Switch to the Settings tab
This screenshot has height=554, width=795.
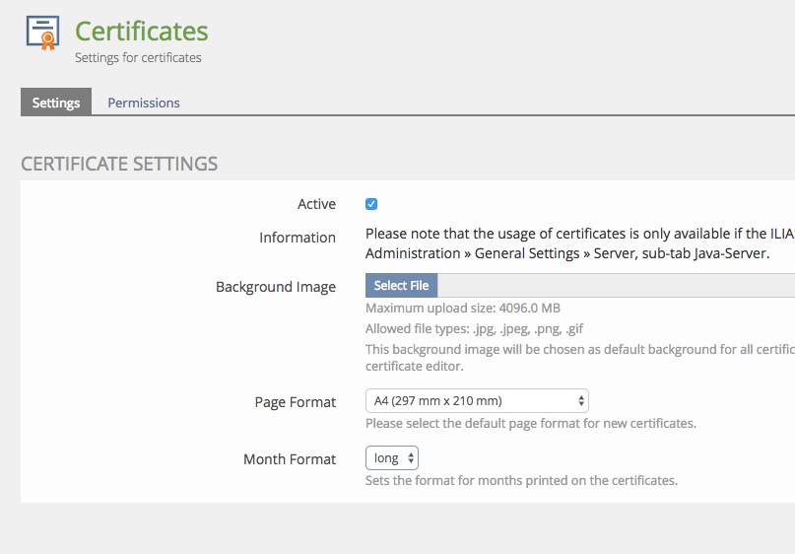[56, 103]
